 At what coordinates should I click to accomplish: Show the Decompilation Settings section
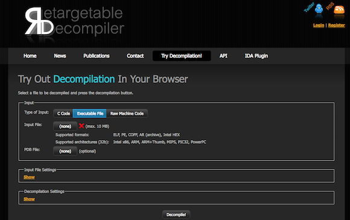29,199
